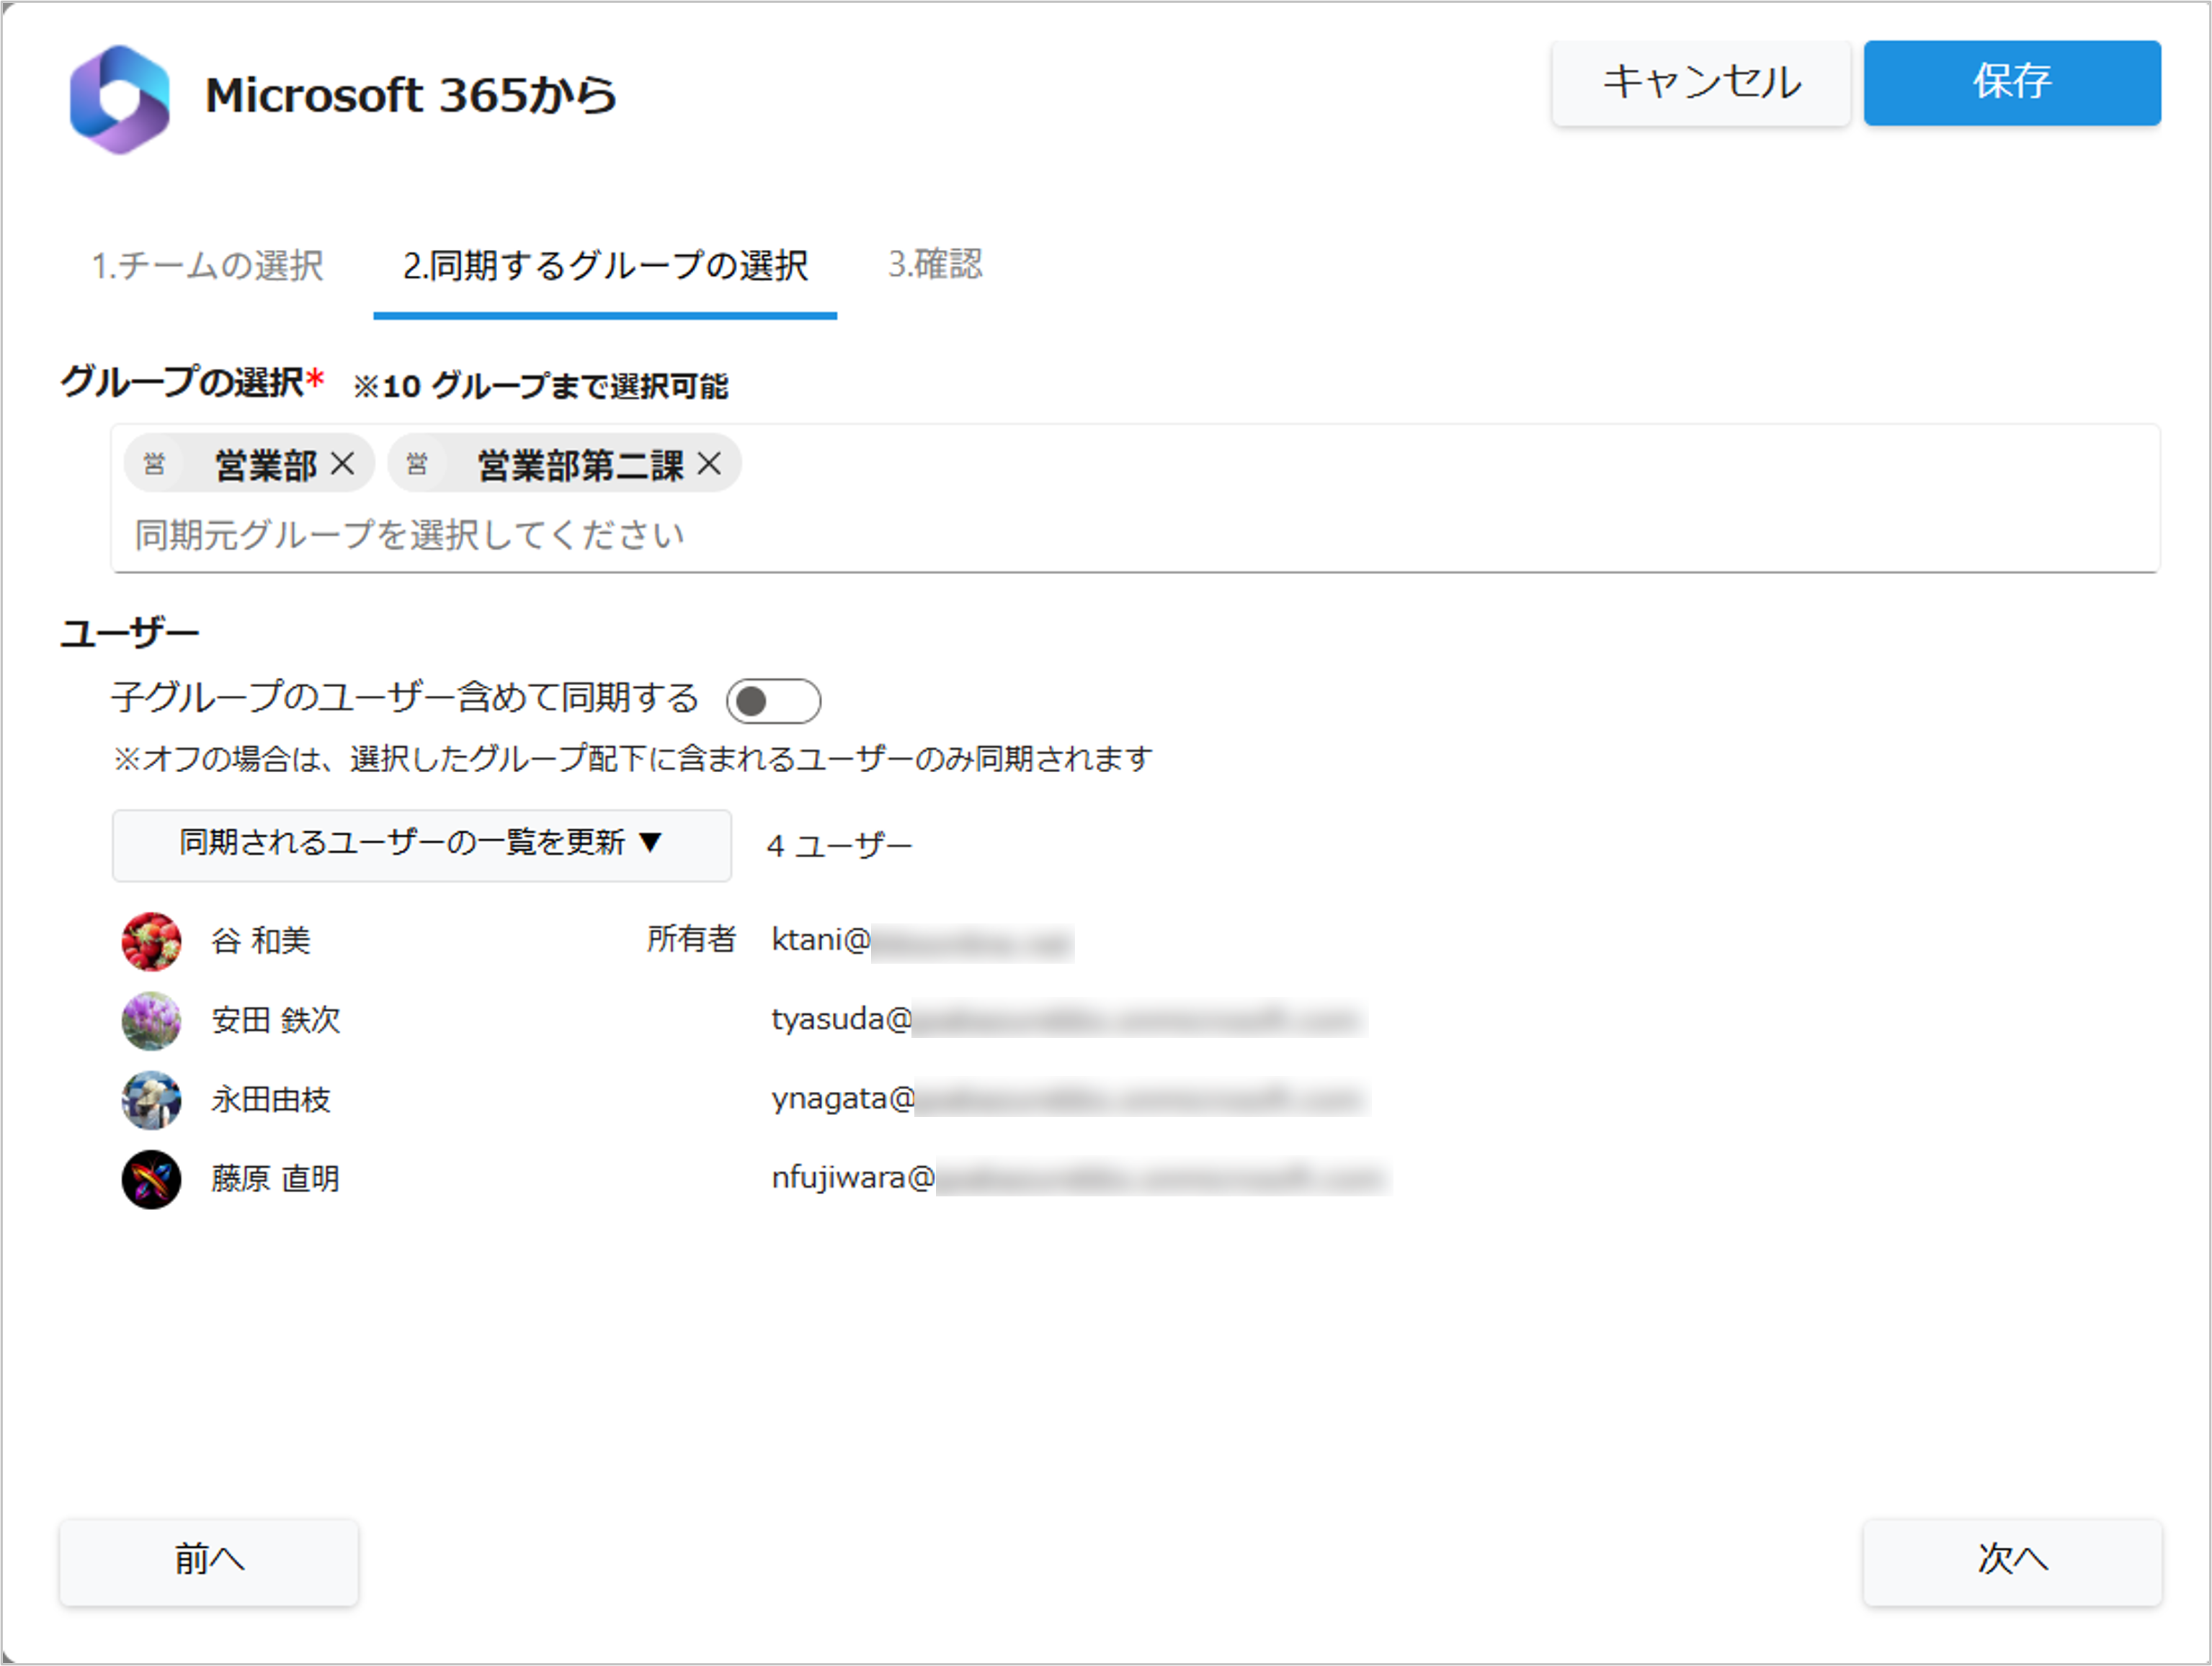Proceed with 次へ button
This screenshot has height=1666, width=2212.
2011,1560
